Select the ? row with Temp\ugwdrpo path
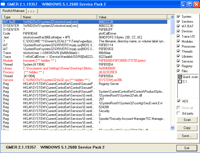Image resolution: width=200 pixels, height=153 pixels. [x=85, y=41]
